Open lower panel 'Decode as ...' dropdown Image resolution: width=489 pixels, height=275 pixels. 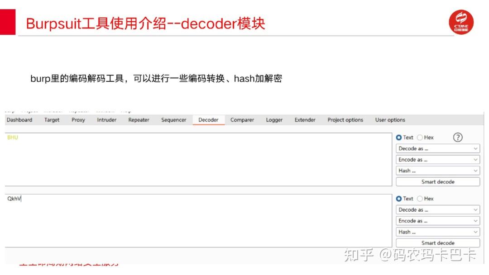point(438,210)
